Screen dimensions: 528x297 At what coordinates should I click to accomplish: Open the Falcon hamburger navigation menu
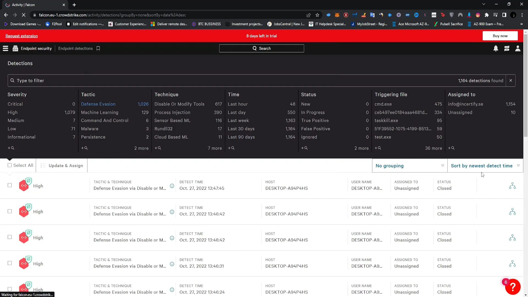coord(5,48)
